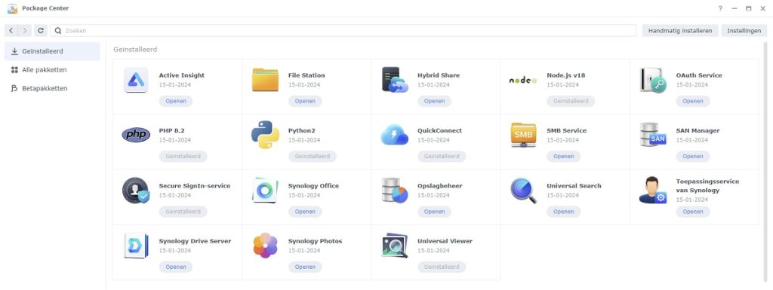Click the Universal Viewer package name
The height and width of the screenshot is (290, 773).
point(445,241)
